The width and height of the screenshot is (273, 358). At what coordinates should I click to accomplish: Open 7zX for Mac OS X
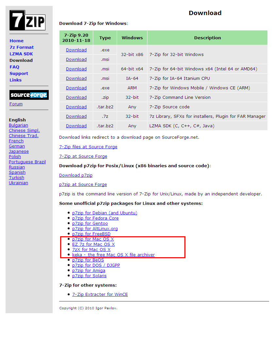tap(91, 250)
